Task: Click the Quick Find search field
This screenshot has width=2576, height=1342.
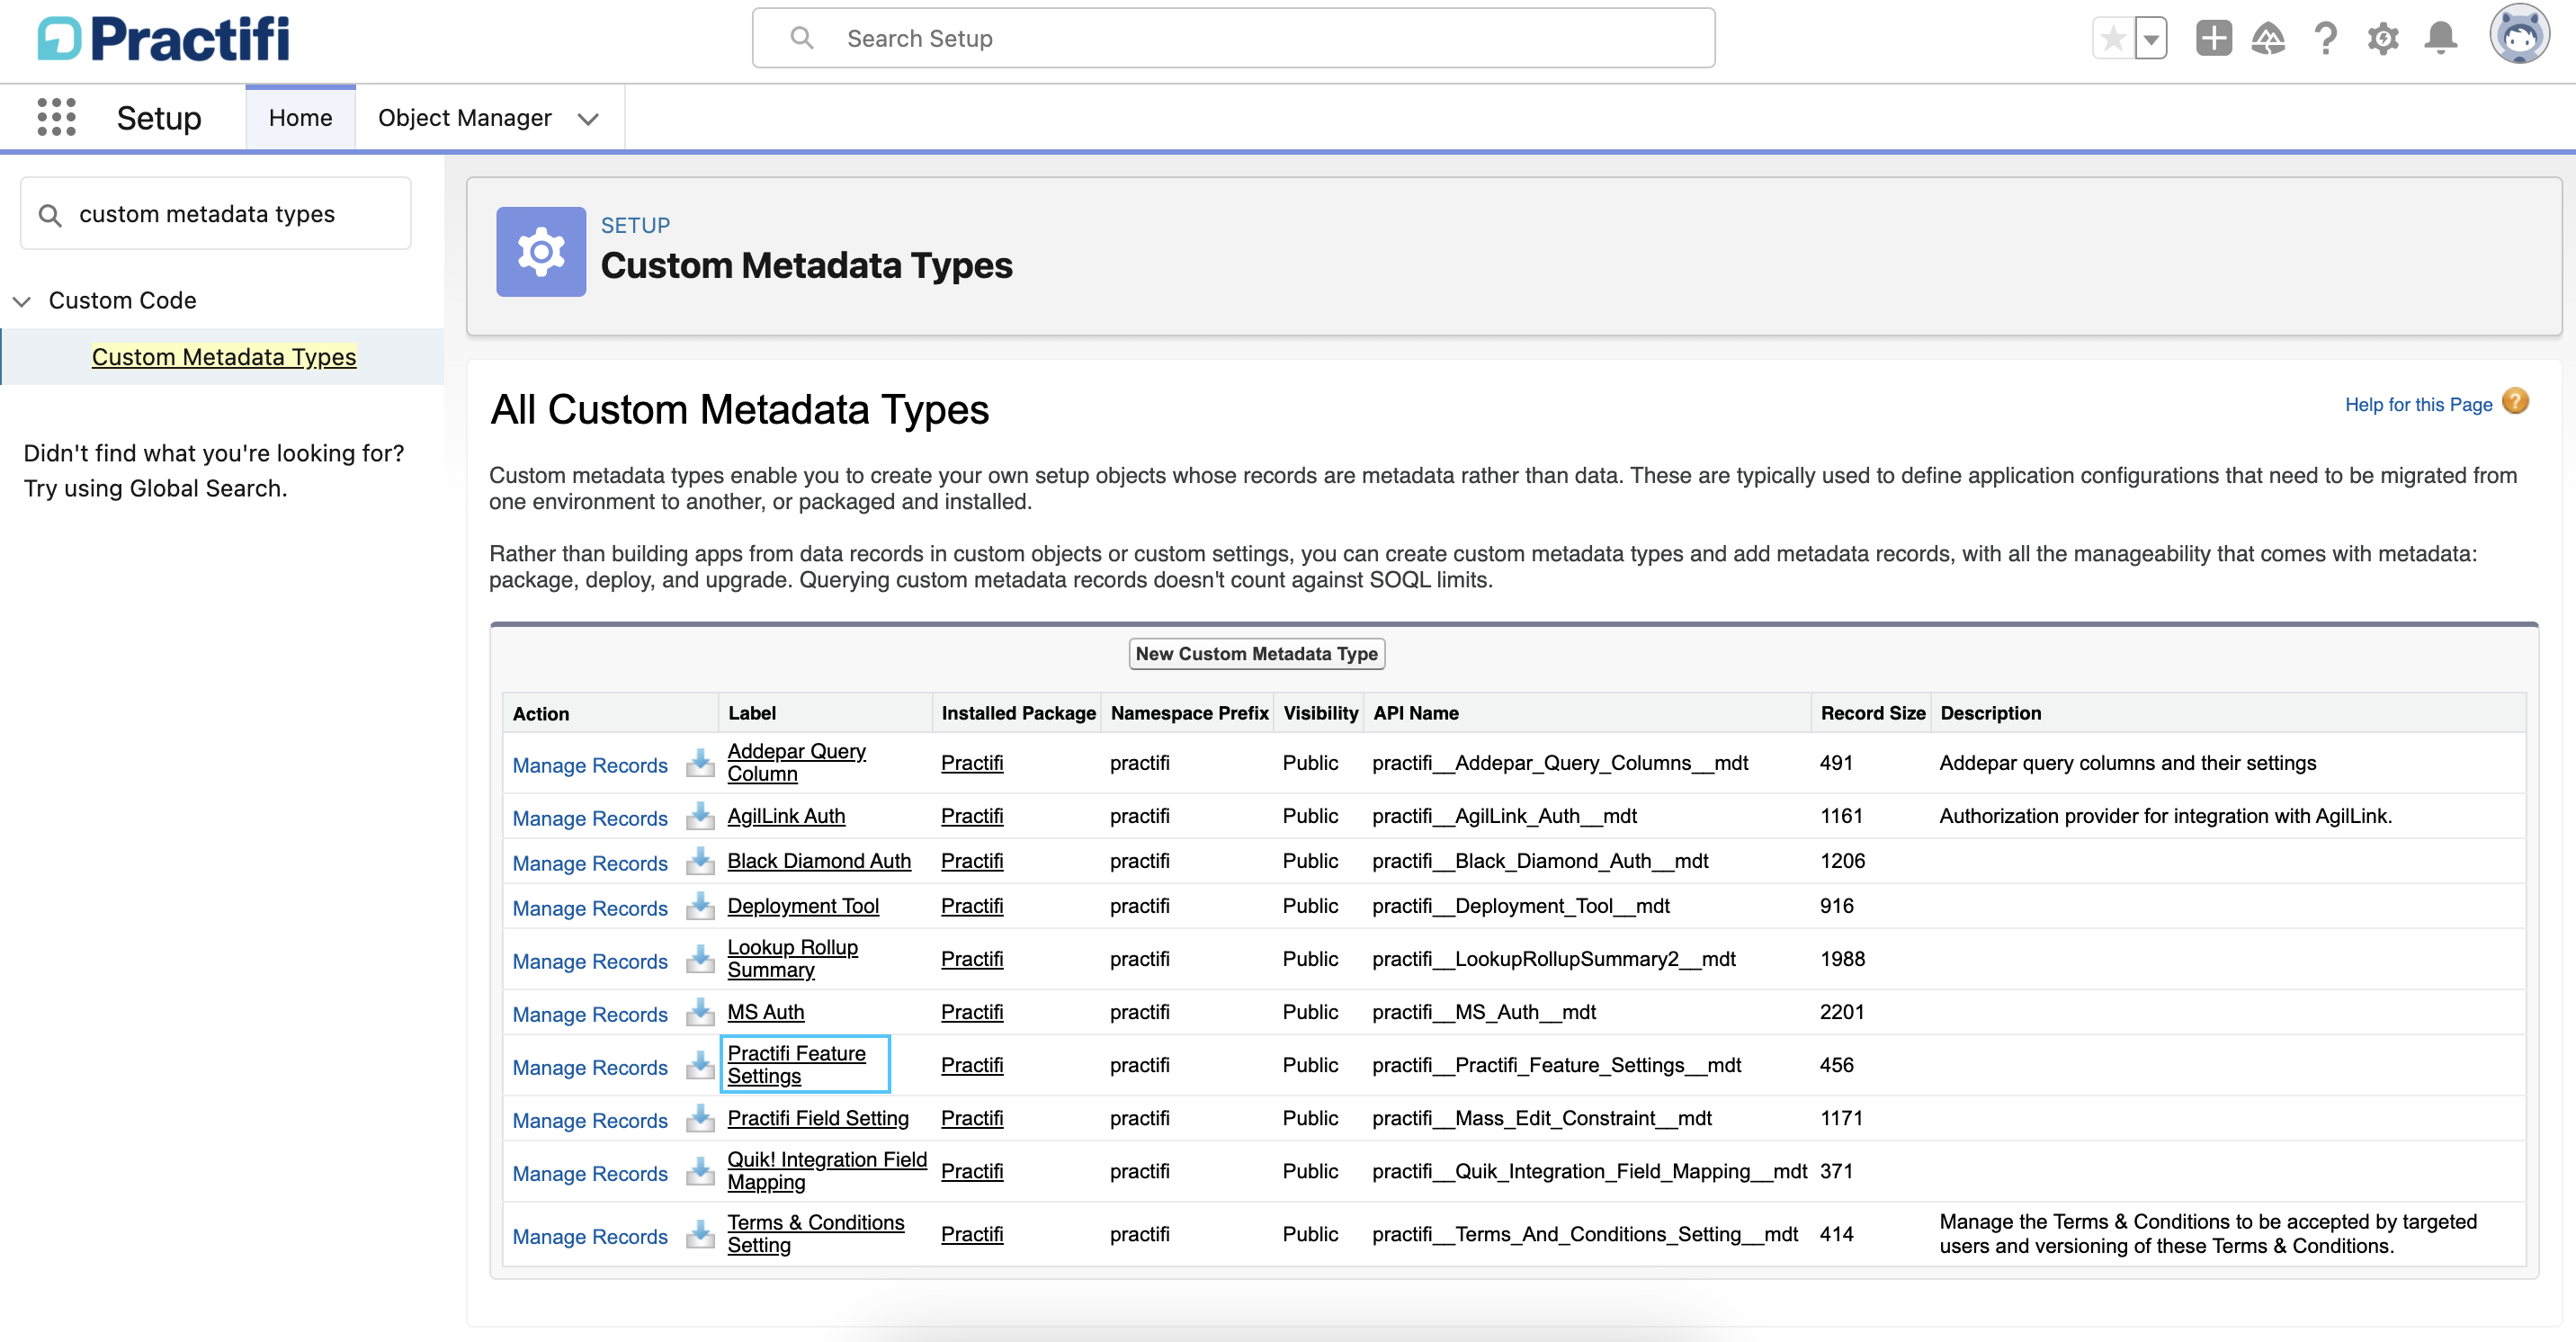Action: tap(216, 214)
